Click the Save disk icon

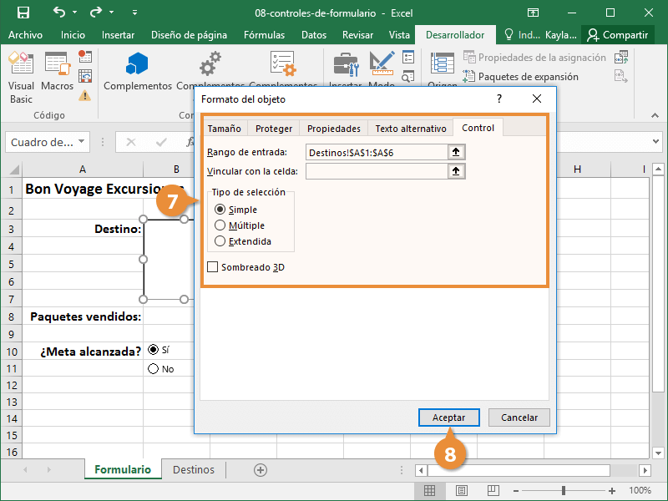(23, 13)
